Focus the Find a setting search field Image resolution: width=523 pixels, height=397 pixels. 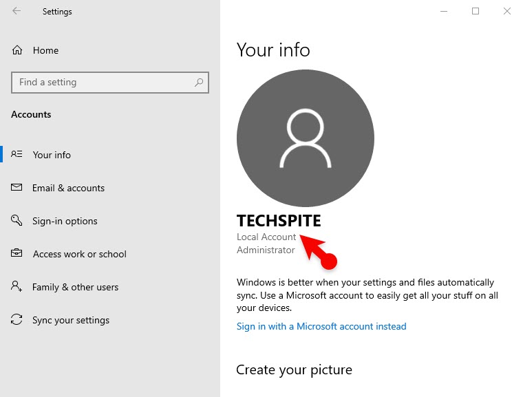point(103,83)
